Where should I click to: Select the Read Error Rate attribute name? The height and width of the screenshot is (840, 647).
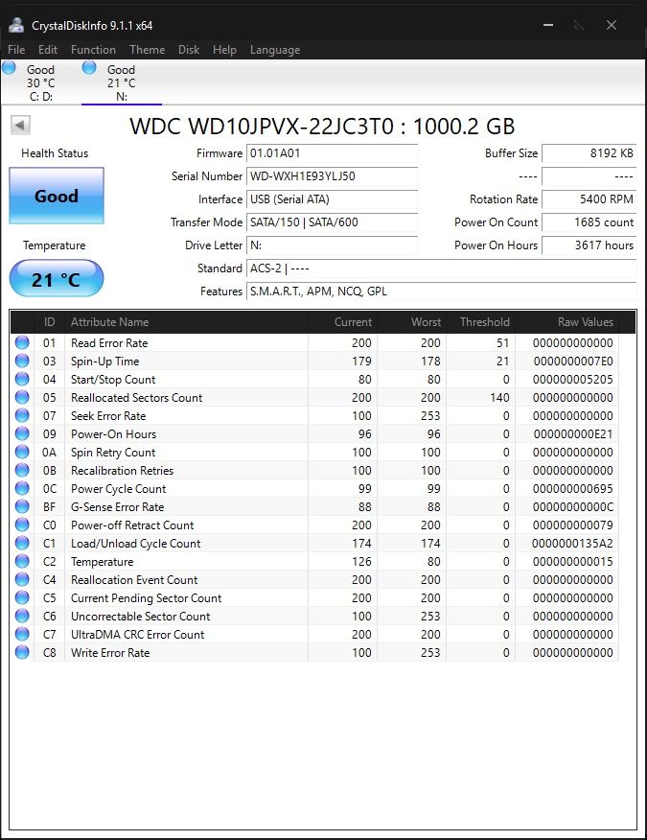(x=109, y=343)
